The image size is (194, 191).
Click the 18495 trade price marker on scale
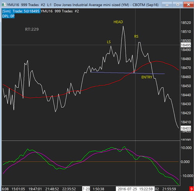click(x=186, y=45)
